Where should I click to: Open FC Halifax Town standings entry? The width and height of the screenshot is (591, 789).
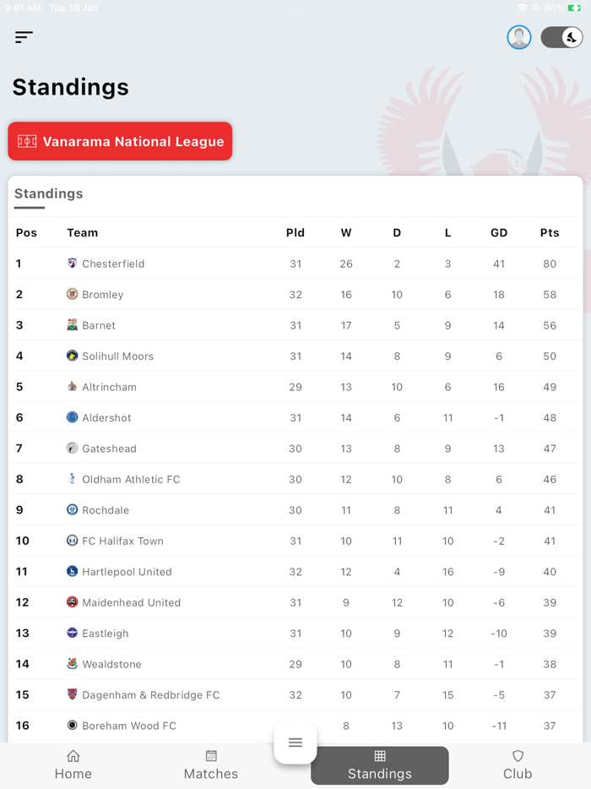(115, 541)
